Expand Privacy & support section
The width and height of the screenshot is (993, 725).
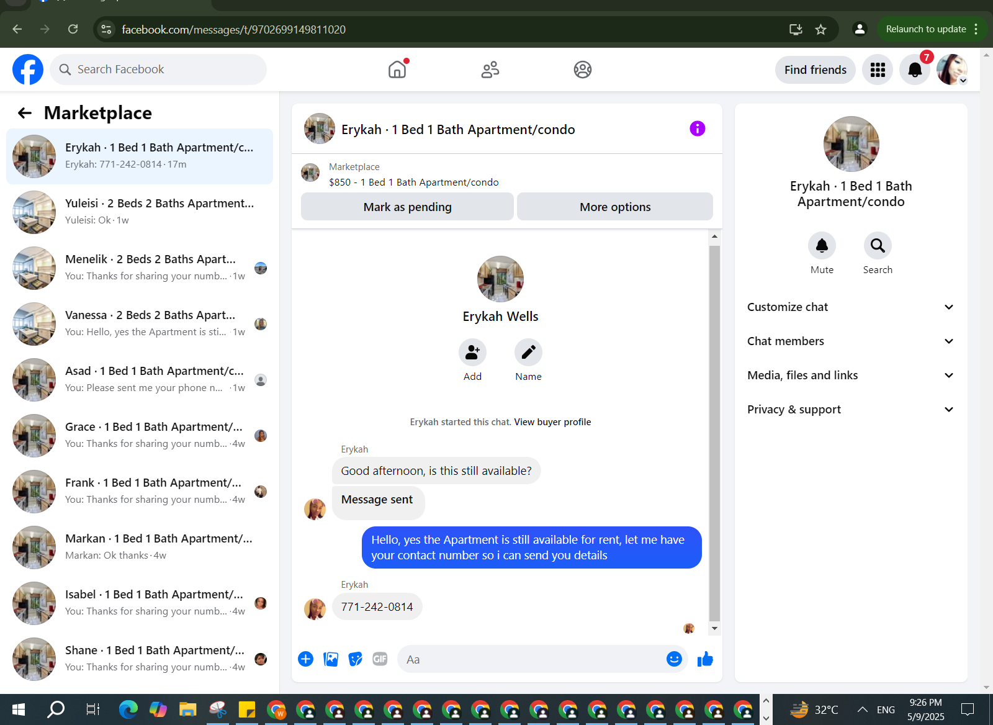point(851,410)
